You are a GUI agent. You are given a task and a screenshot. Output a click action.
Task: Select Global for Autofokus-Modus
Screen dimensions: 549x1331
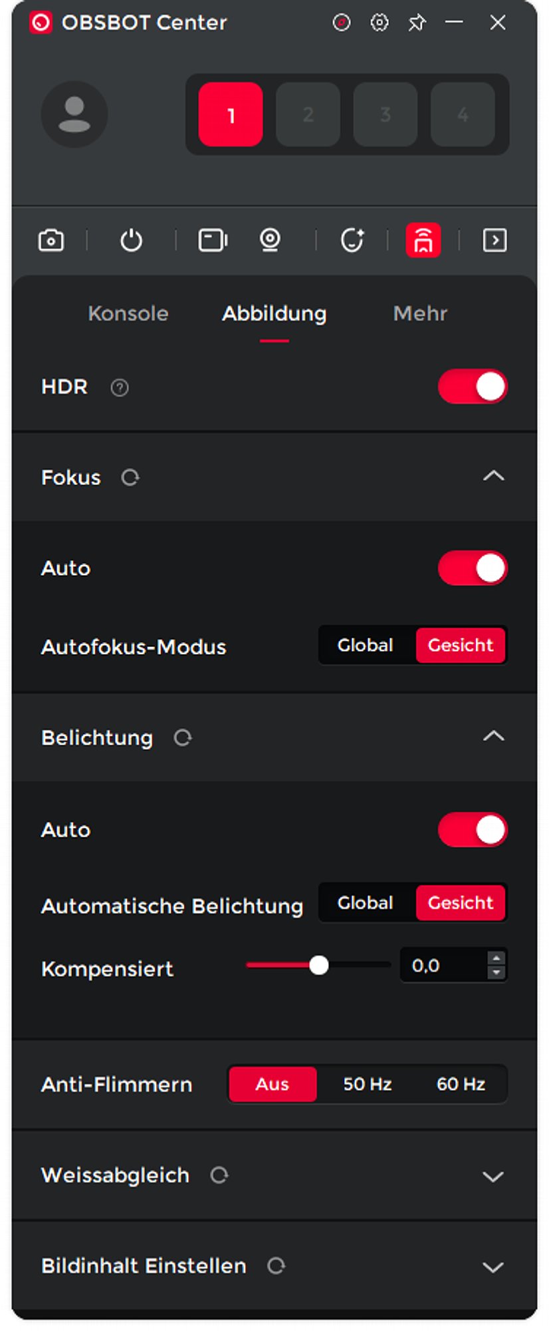point(366,646)
